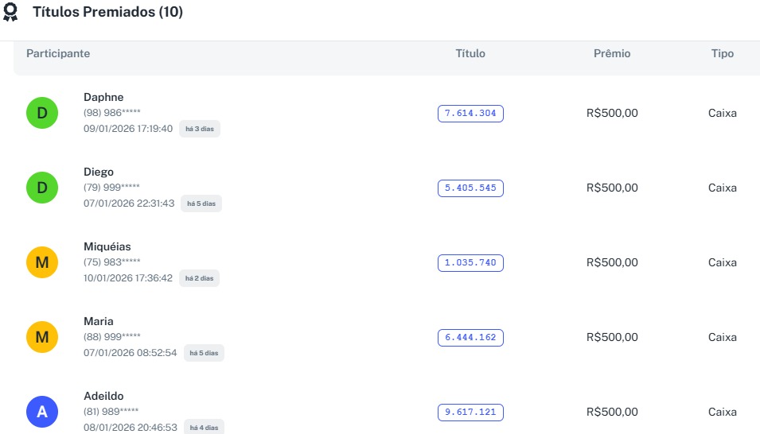
Task: Click the Tipo column header
Action: [723, 53]
